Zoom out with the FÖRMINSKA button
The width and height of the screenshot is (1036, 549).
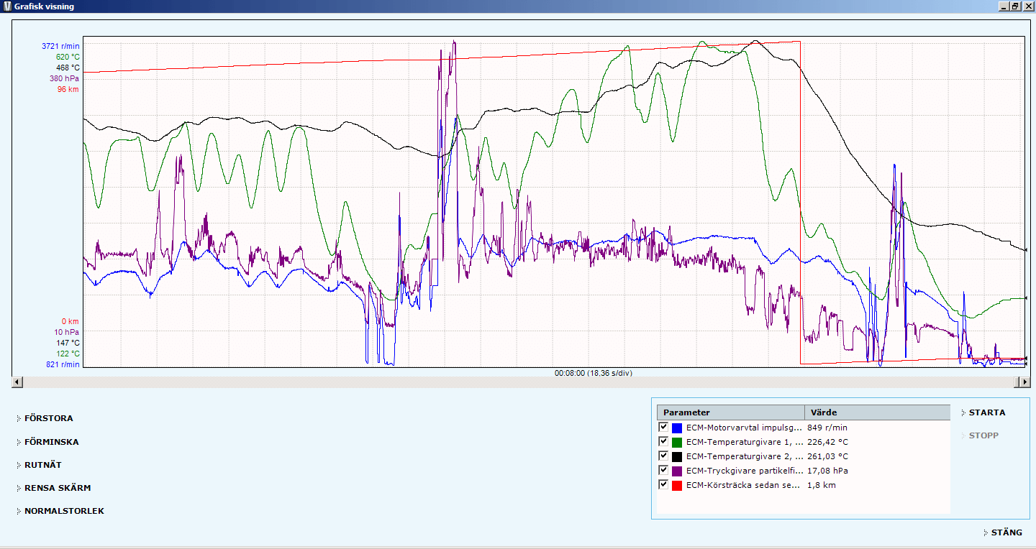pos(51,442)
